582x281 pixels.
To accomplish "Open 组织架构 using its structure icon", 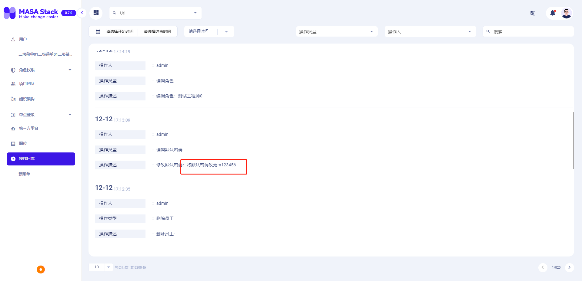I will pos(13,99).
